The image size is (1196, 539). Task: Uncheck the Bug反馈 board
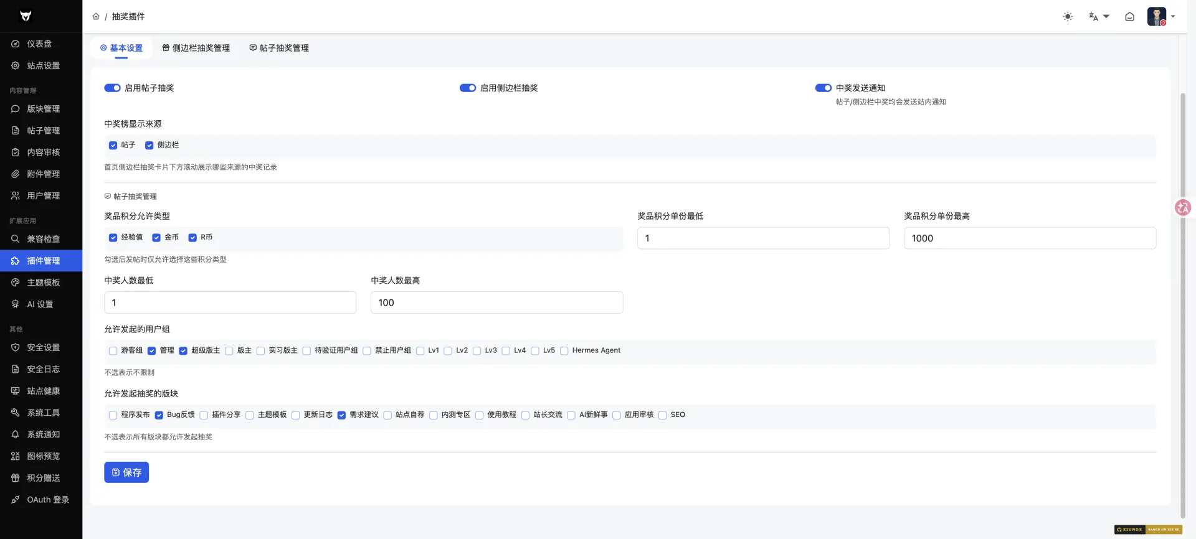(x=159, y=415)
